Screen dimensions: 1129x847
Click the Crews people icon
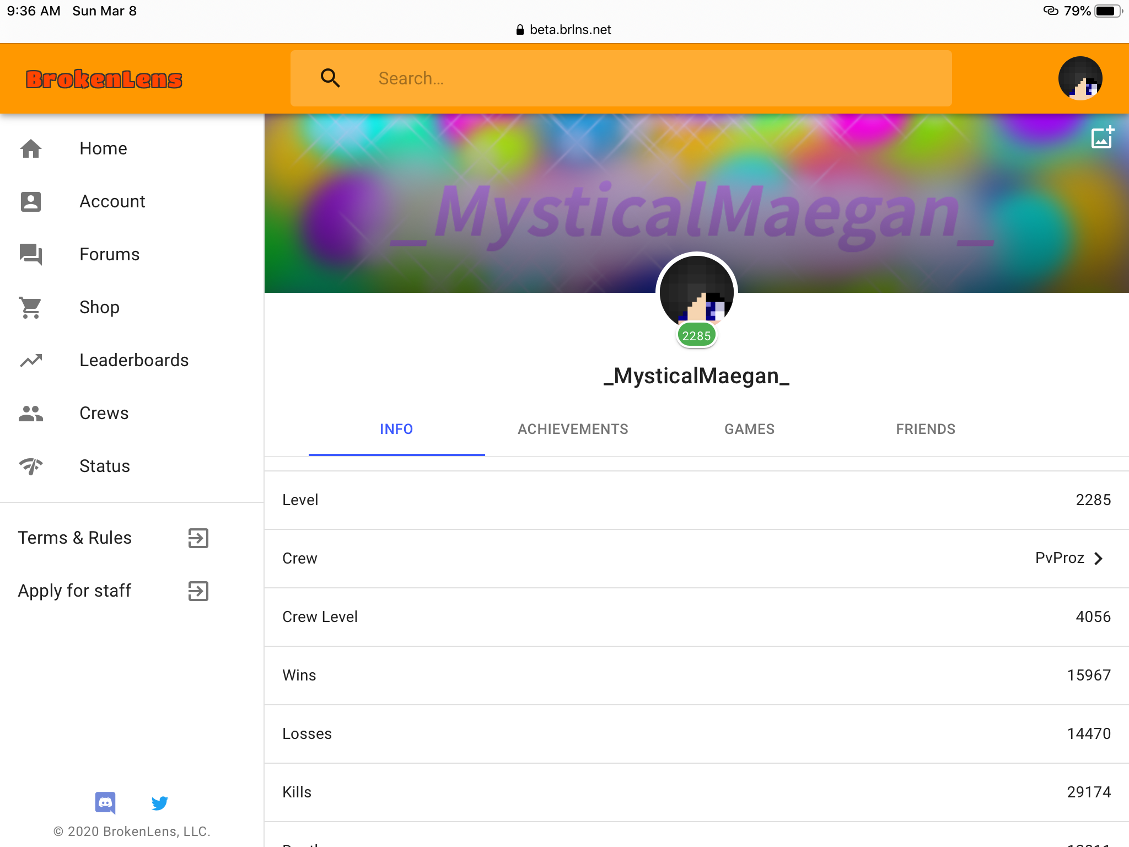click(x=31, y=413)
